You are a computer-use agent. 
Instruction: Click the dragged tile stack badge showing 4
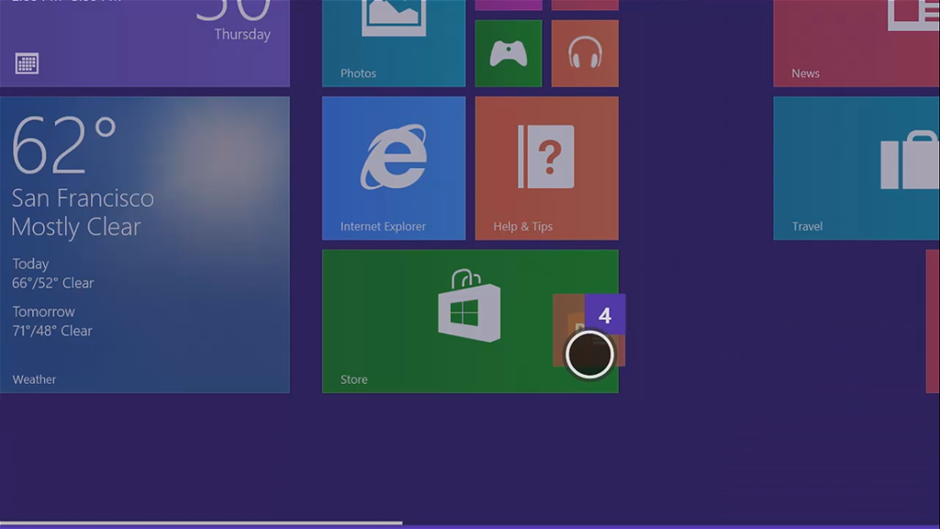tap(605, 314)
